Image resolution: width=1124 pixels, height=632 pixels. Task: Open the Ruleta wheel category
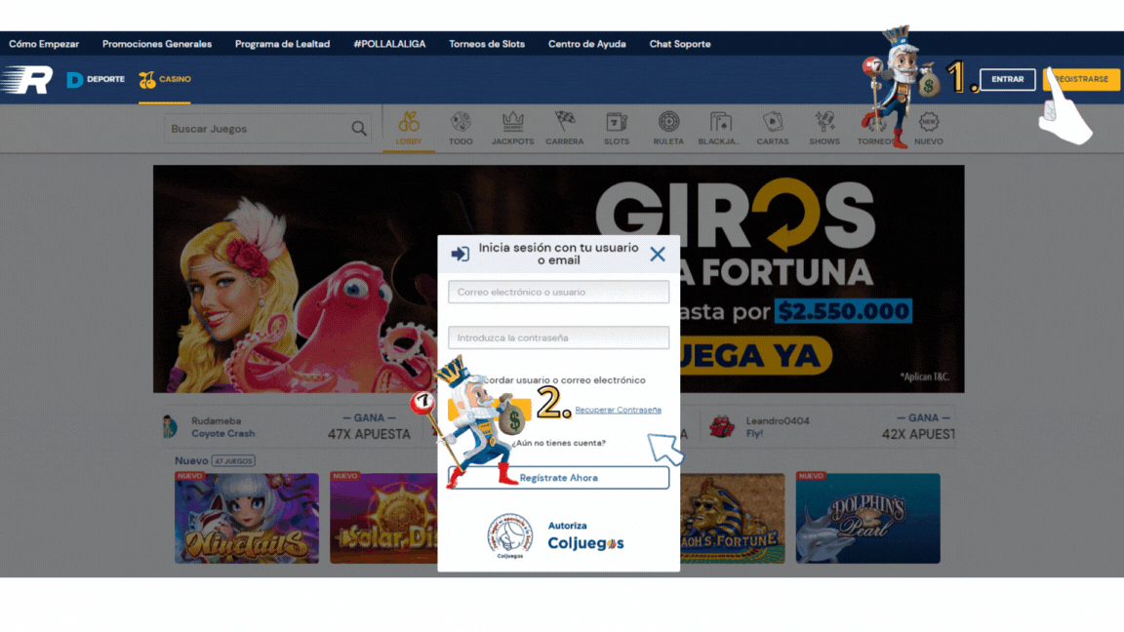(x=668, y=129)
